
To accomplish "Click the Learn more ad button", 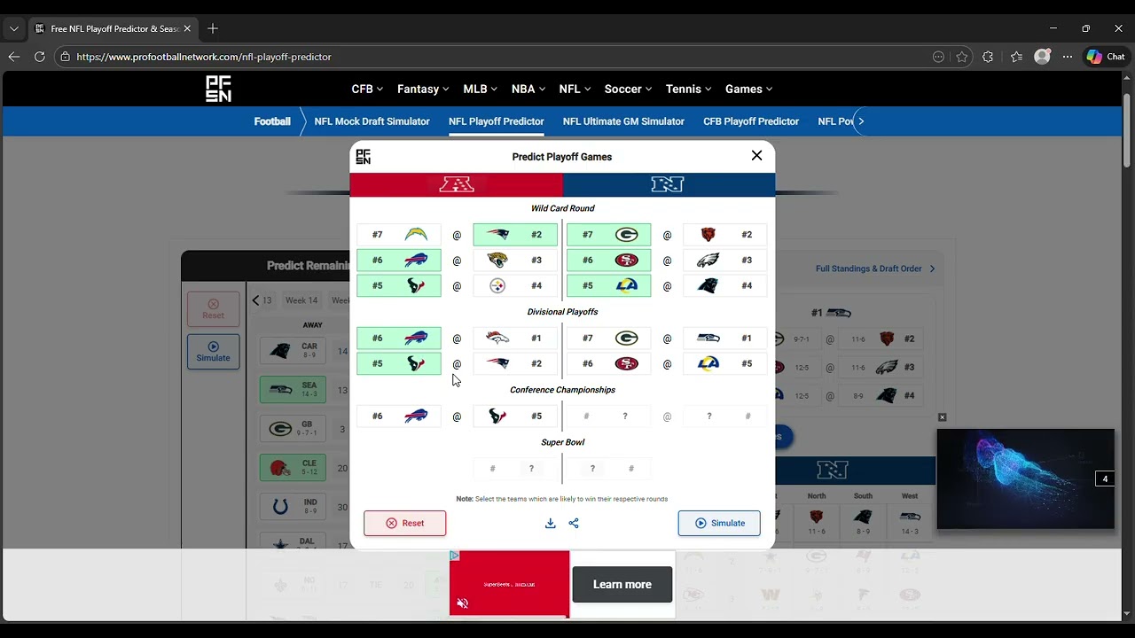I will (x=622, y=585).
